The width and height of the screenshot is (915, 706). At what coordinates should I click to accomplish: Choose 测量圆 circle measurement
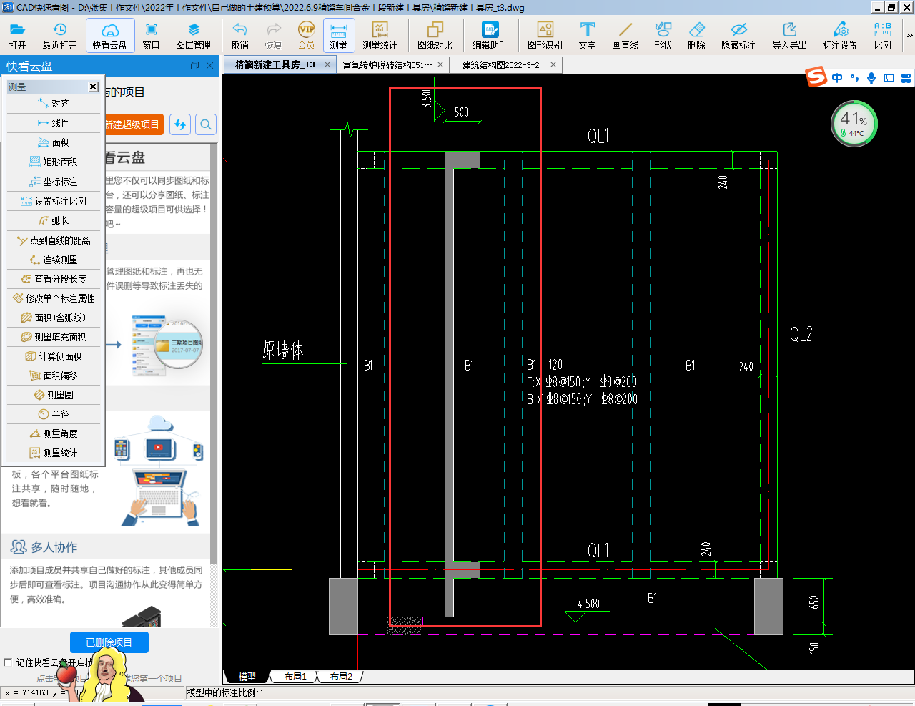pyautogui.click(x=54, y=395)
